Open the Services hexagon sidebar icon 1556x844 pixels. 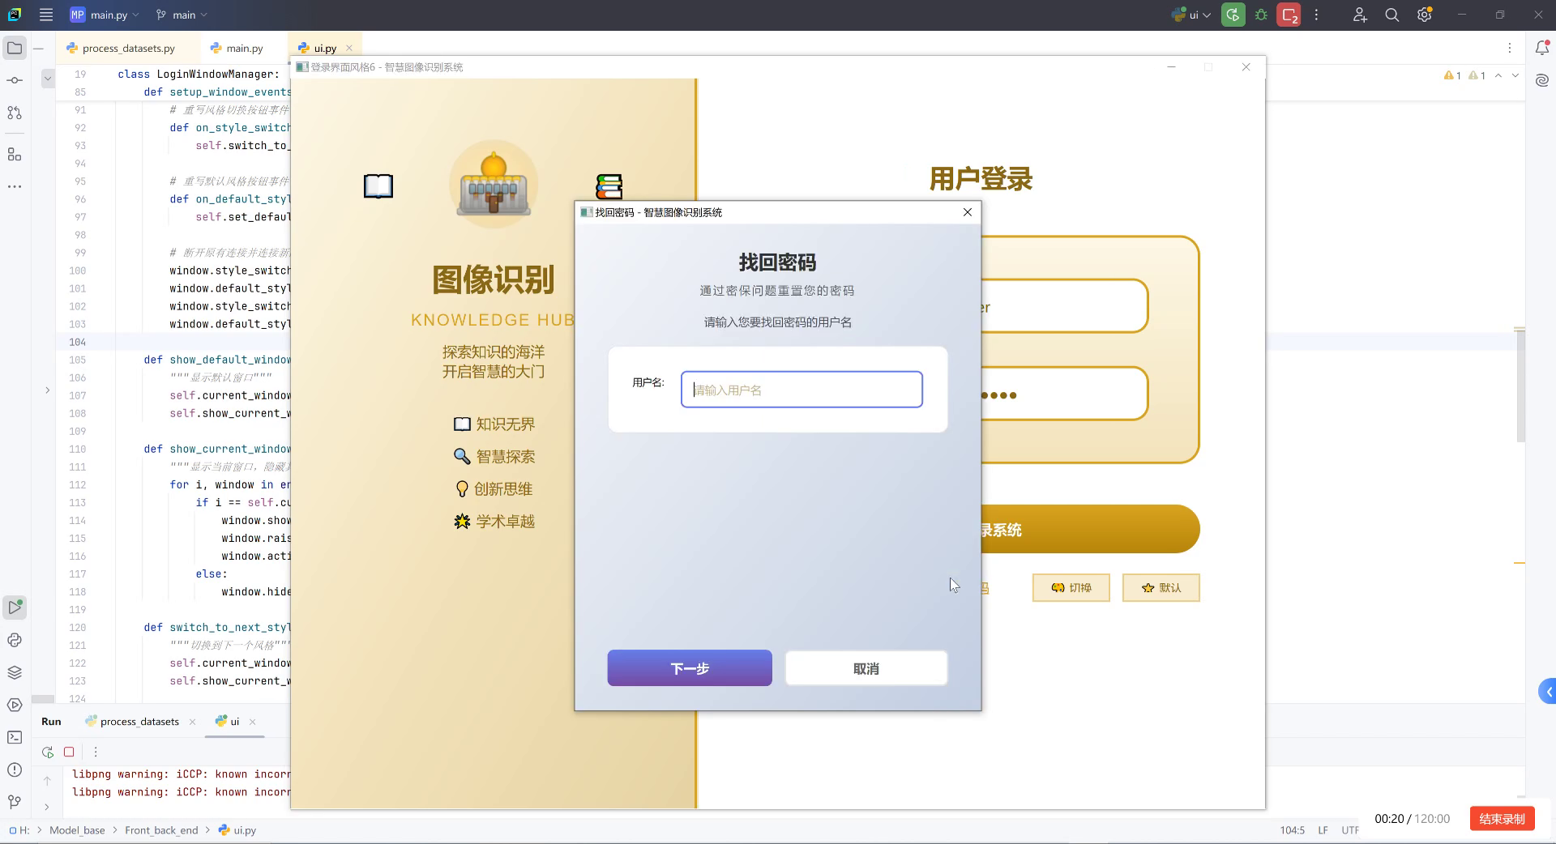click(14, 705)
